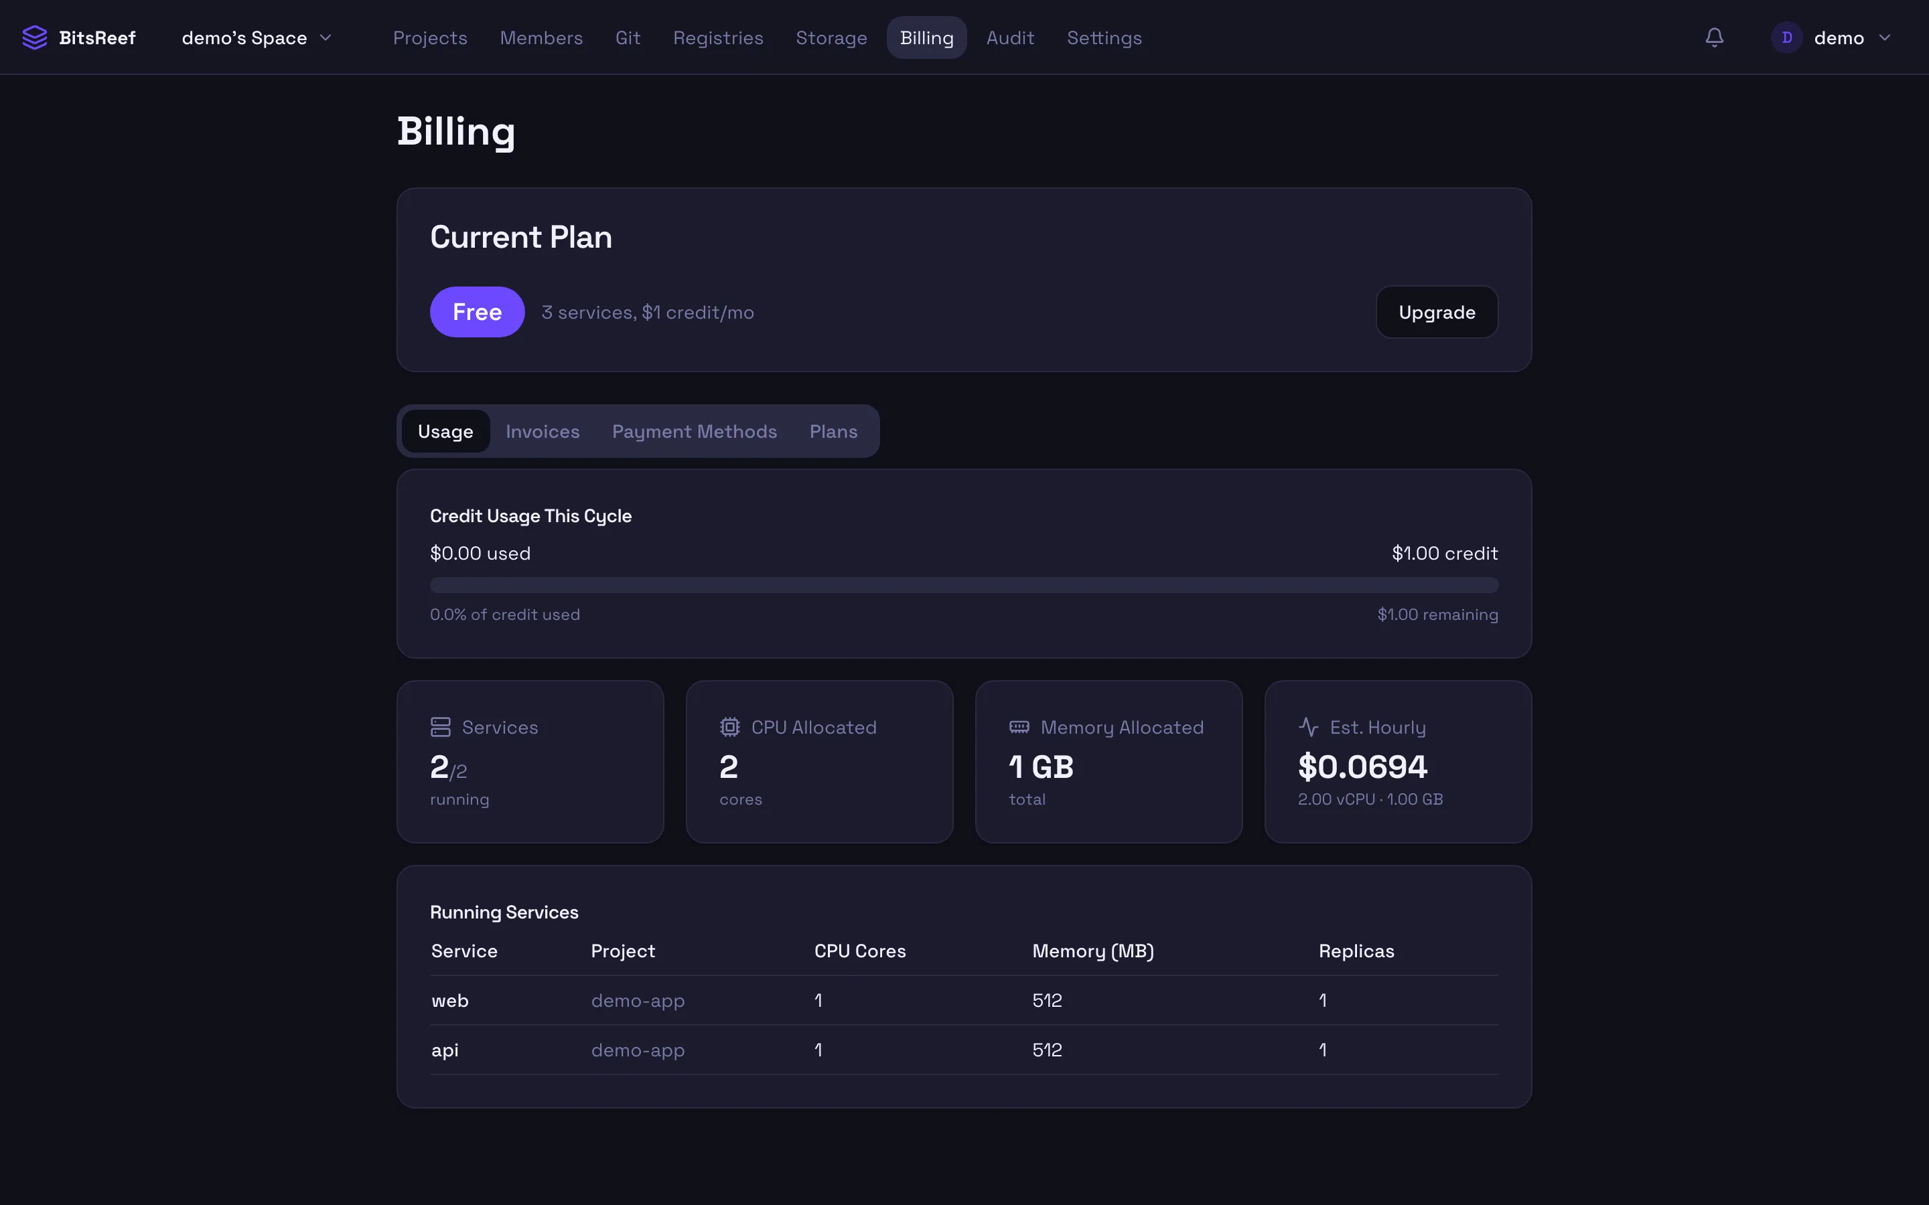Image resolution: width=1929 pixels, height=1205 pixels.
Task: Switch to the Plans tab
Action: pos(834,431)
